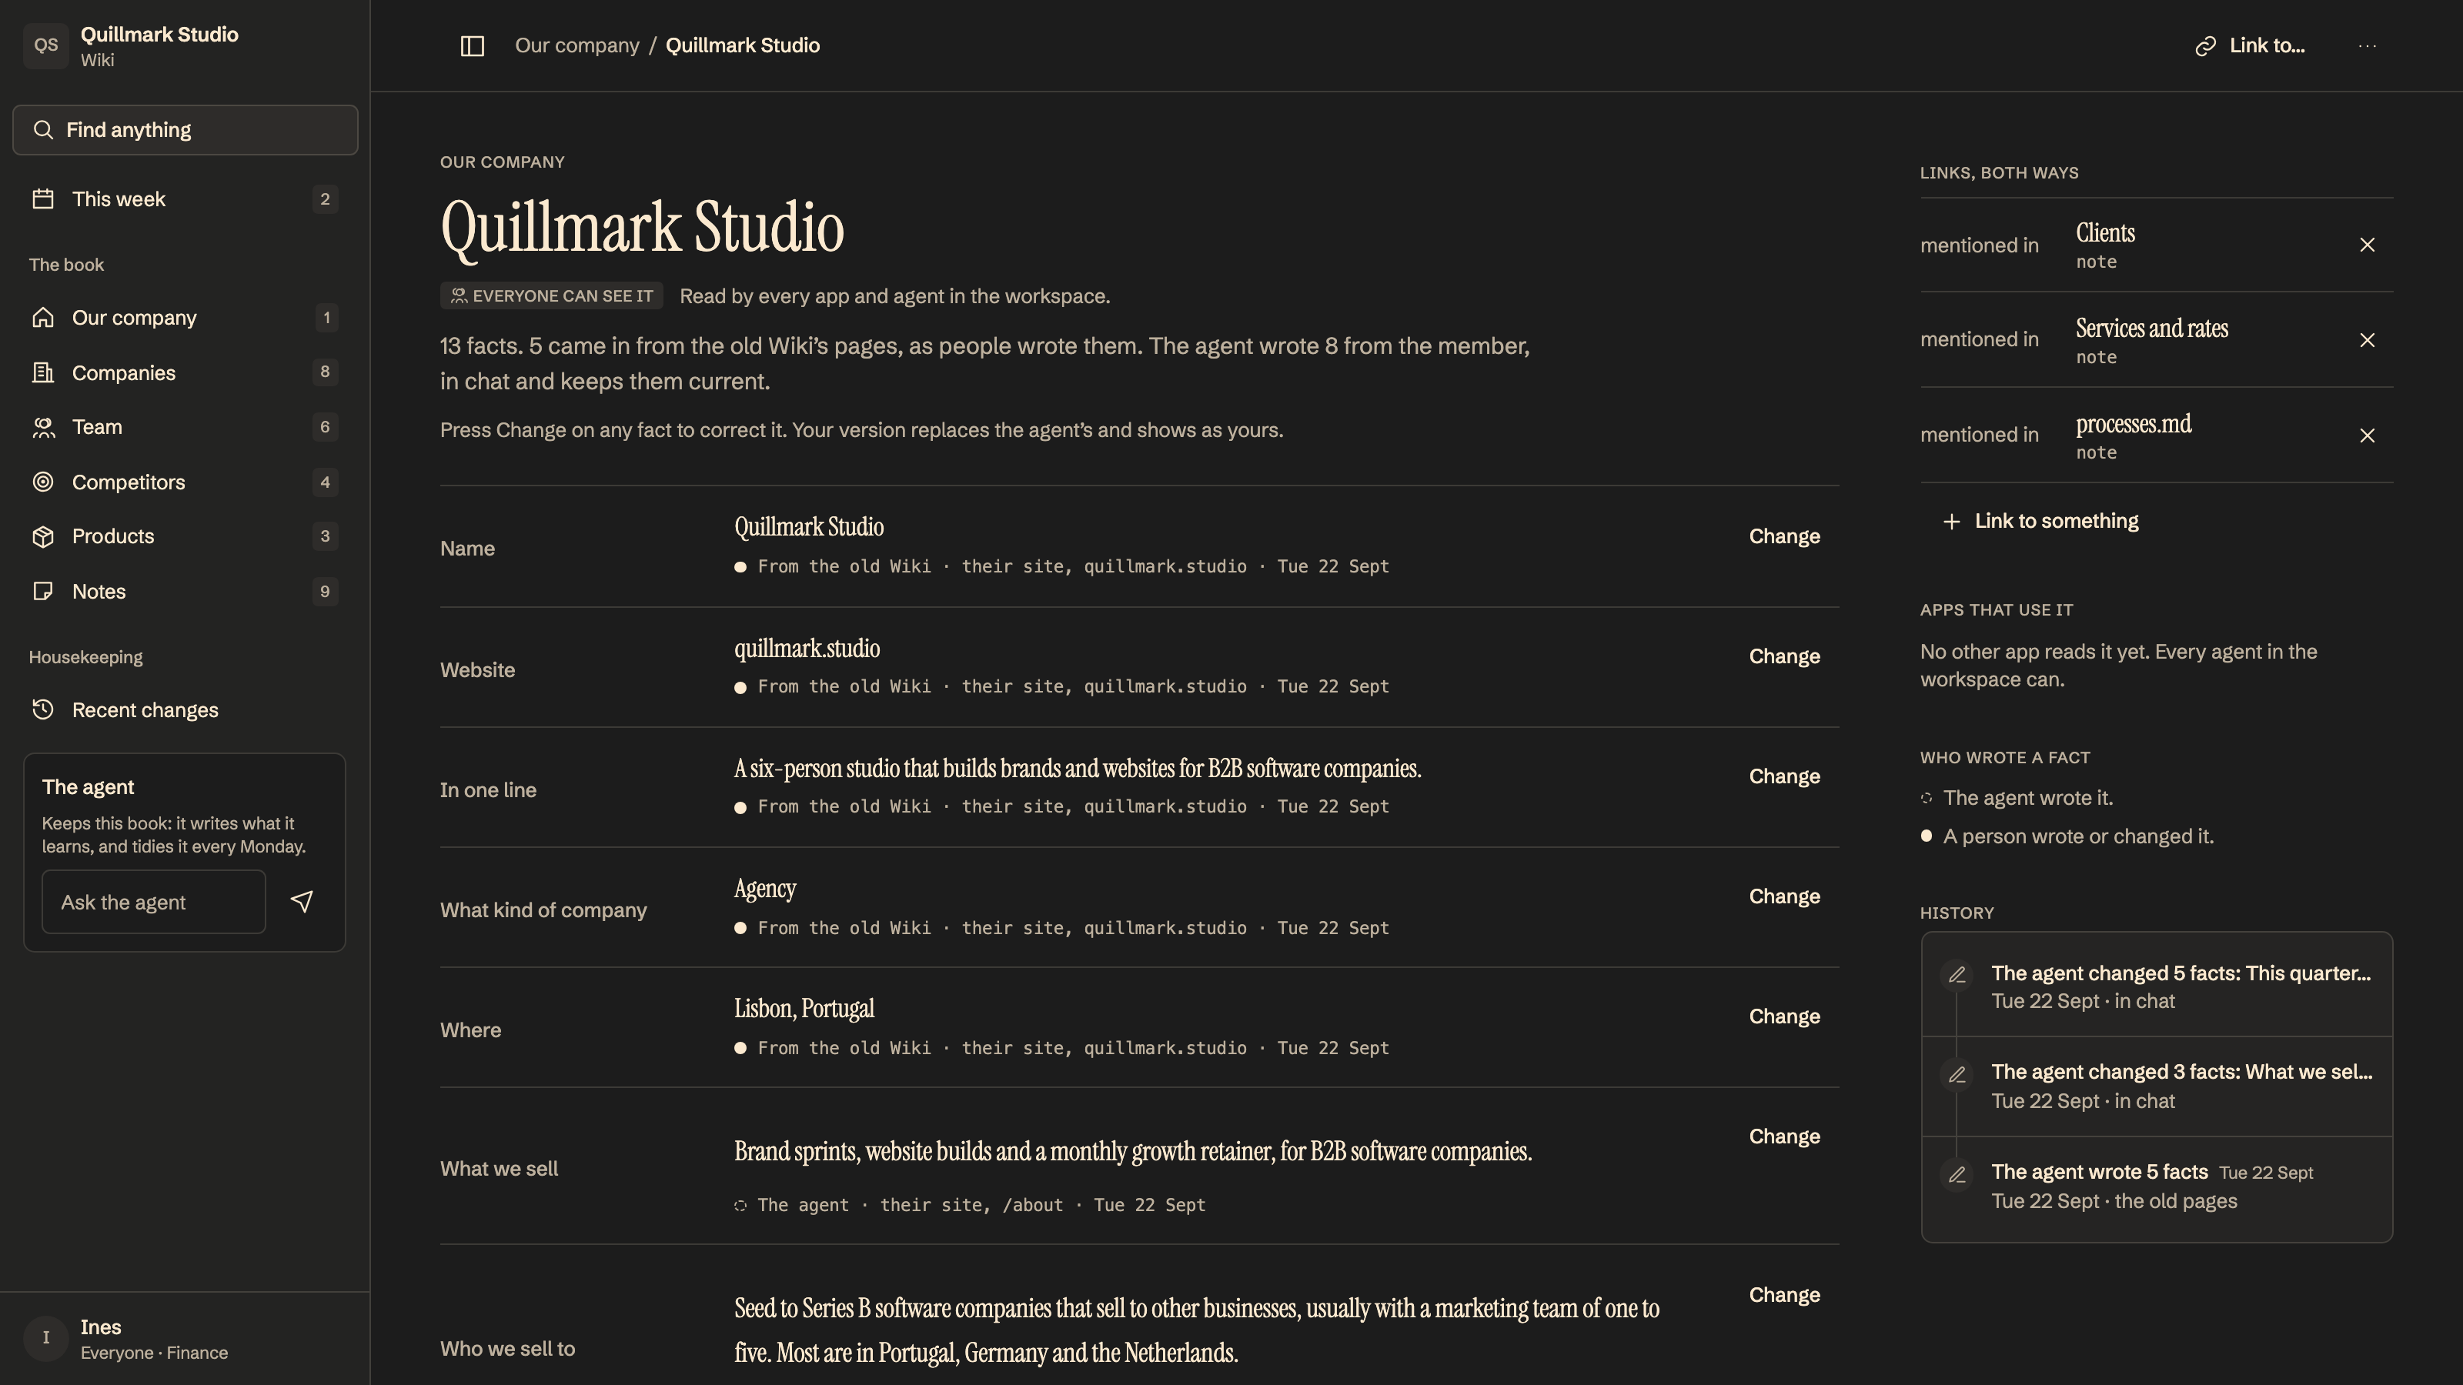This screenshot has width=2463, height=1385.
Task: Send the message to the agent
Action: pos(302,903)
